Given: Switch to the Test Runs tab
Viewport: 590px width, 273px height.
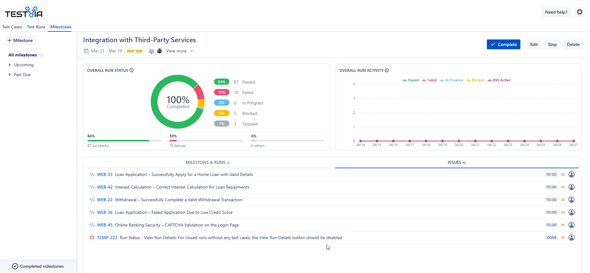Looking at the screenshot, I should point(36,27).
